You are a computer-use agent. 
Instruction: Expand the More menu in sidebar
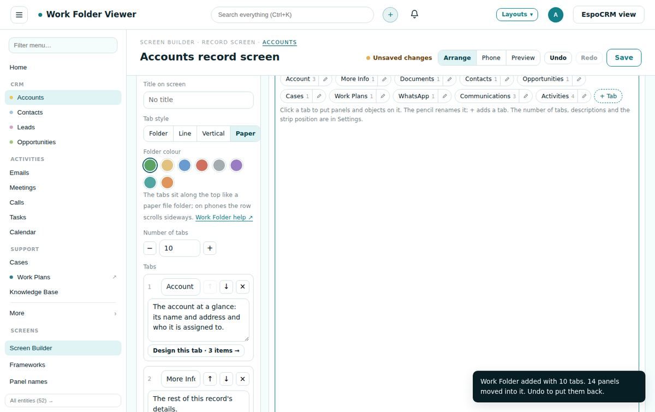click(x=63, y=313)
